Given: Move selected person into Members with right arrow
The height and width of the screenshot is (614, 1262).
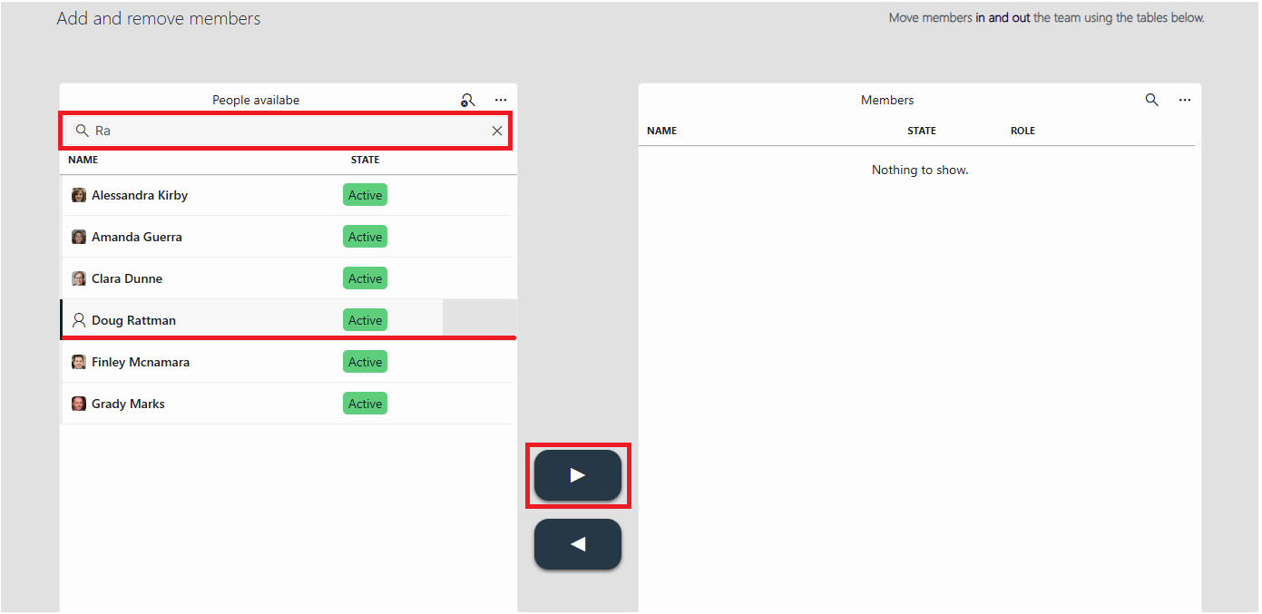Looking at the screenshot, I should tap(578, 475).
